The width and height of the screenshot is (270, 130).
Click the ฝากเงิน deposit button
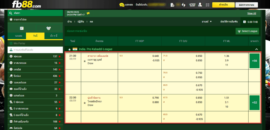223,5
